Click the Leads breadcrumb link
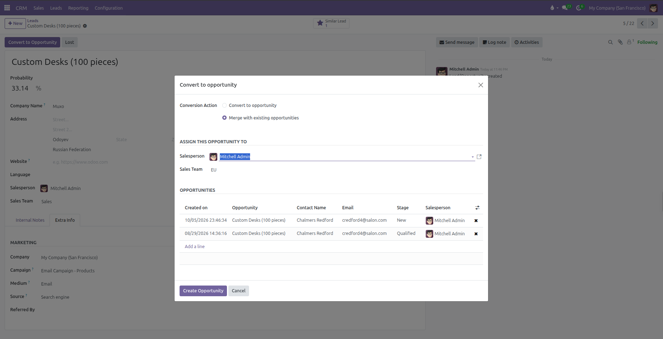This screenshot has height=339, width=663. 33,21
